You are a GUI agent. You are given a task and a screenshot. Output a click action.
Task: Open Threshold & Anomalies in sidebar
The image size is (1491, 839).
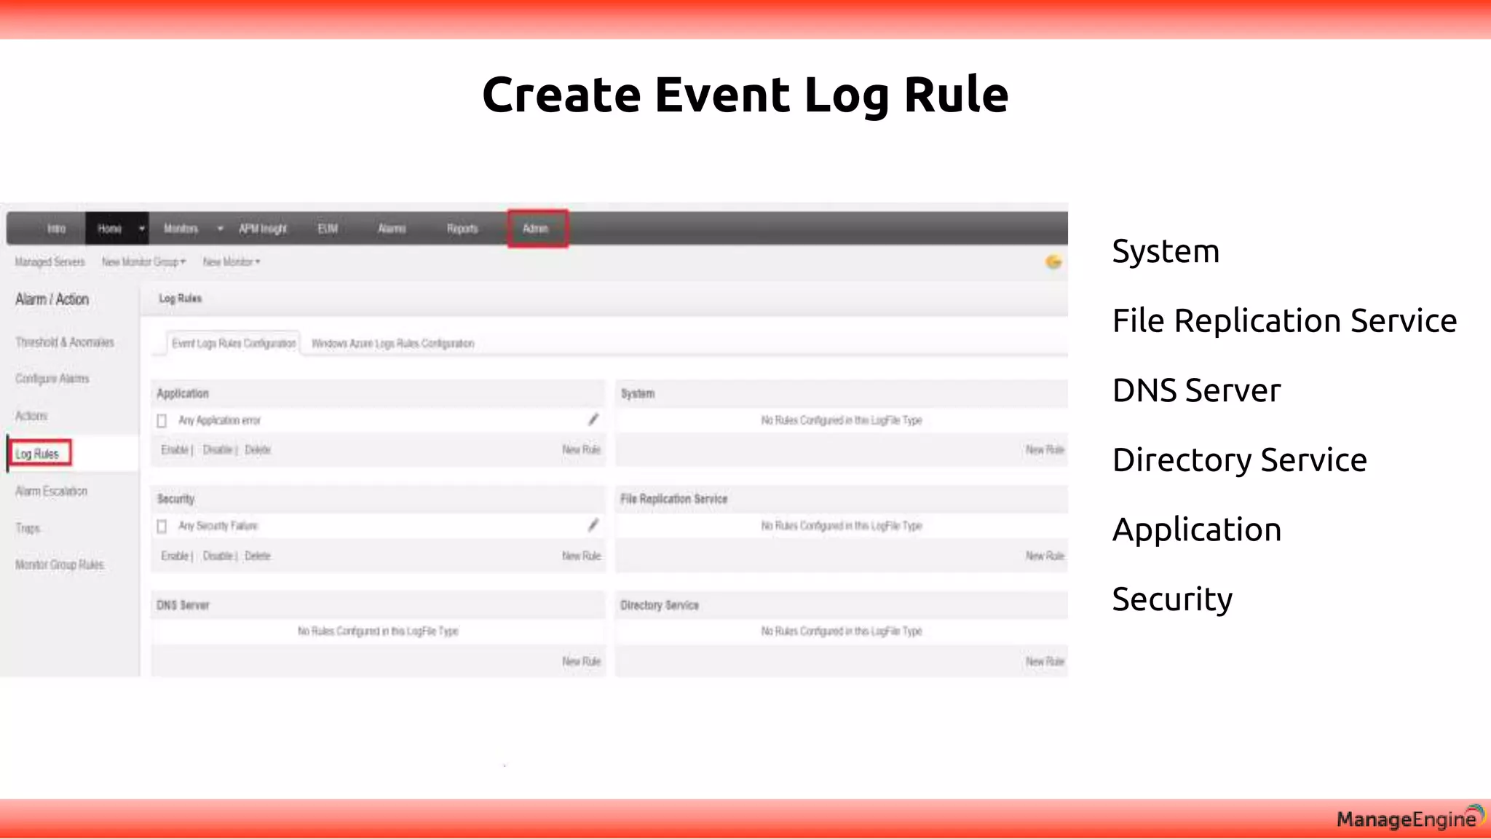coord(65,342)
